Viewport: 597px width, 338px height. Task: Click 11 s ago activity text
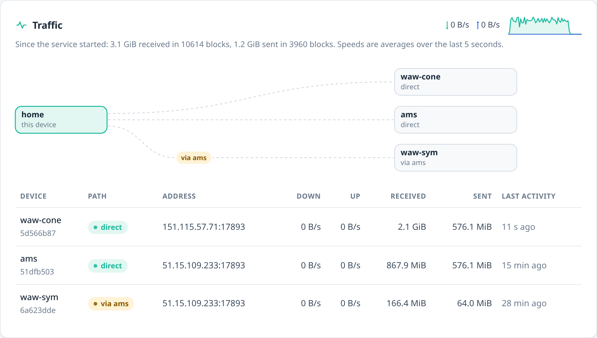click(x=518, y=227)
